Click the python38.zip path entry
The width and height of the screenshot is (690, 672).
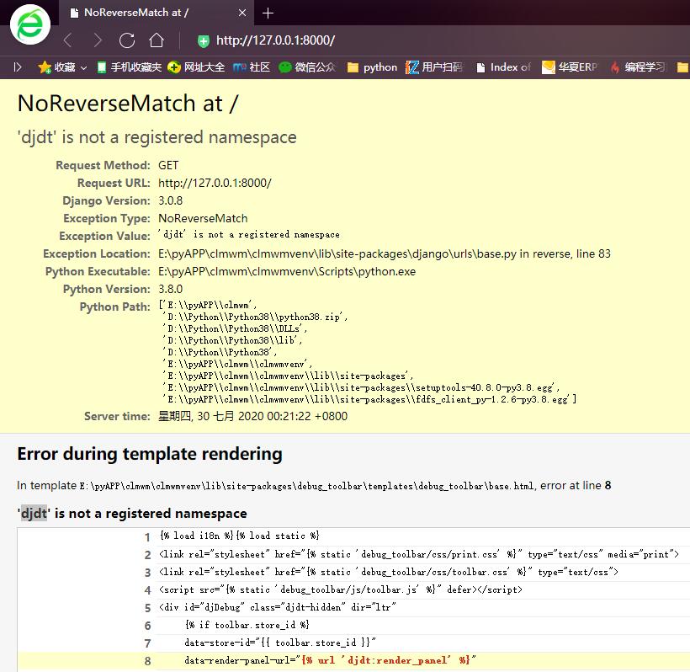click(255, 317)
